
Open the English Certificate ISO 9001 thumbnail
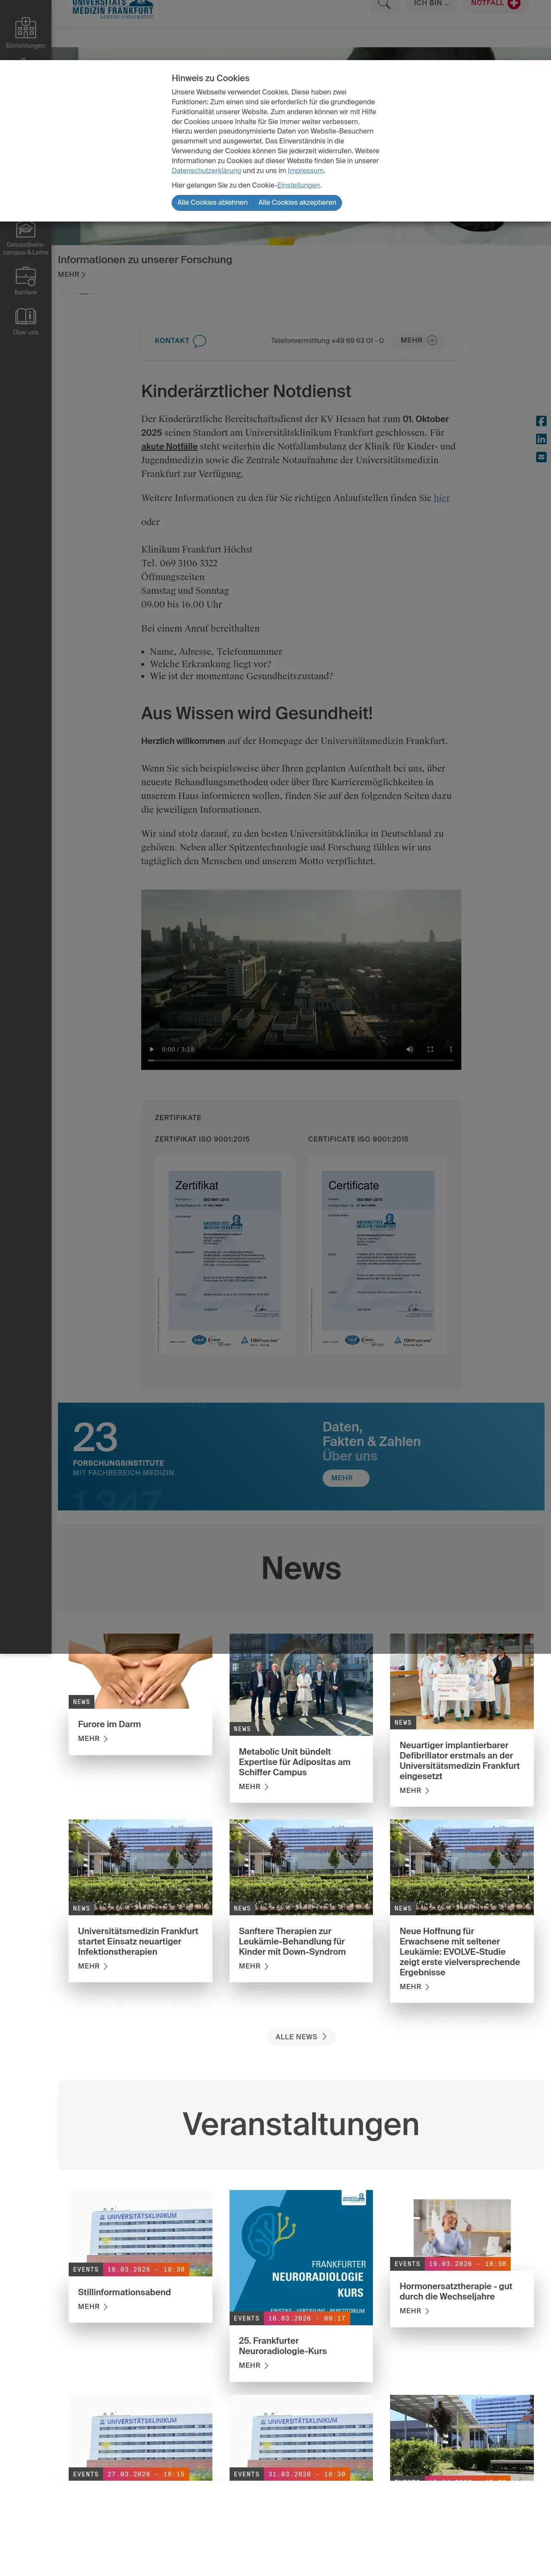(x=377, y=1256)
